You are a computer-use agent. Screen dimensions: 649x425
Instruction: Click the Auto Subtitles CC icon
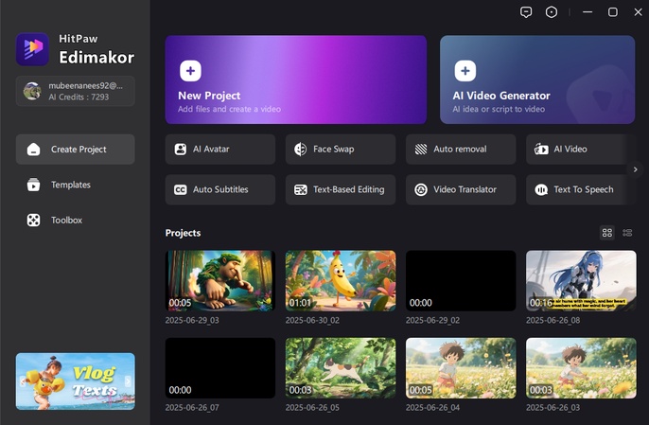180,189
